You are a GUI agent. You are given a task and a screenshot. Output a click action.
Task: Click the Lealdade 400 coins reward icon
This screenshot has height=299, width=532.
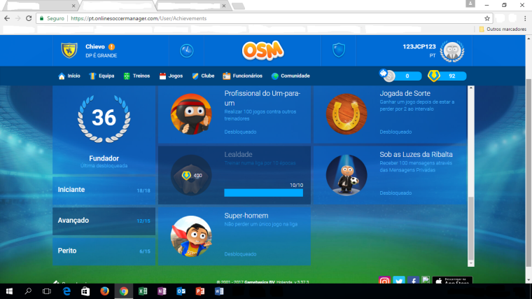(x=191, y=175)
